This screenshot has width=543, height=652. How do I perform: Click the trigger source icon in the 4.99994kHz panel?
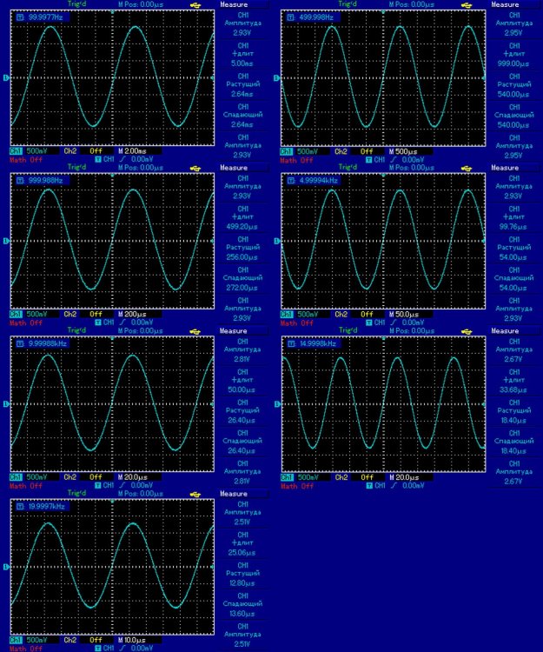[369, 323]
